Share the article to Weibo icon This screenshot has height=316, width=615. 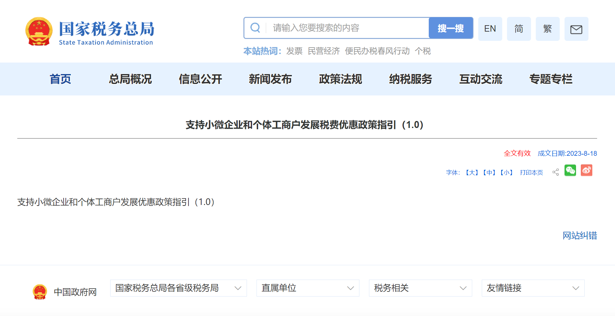tap(587, 170)
